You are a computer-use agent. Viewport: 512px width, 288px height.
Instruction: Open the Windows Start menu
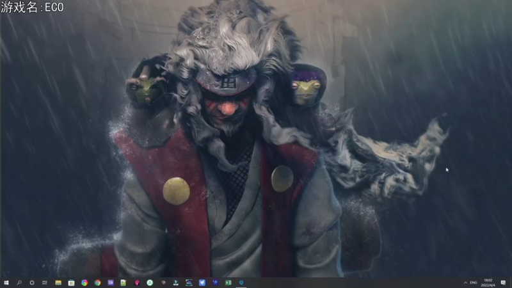pos(6,283)
